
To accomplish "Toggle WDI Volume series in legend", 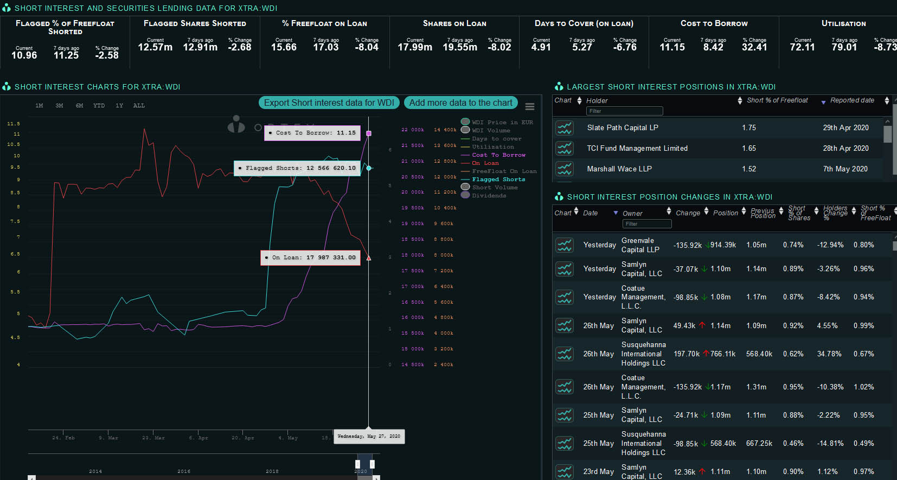I will pos(486,130).
